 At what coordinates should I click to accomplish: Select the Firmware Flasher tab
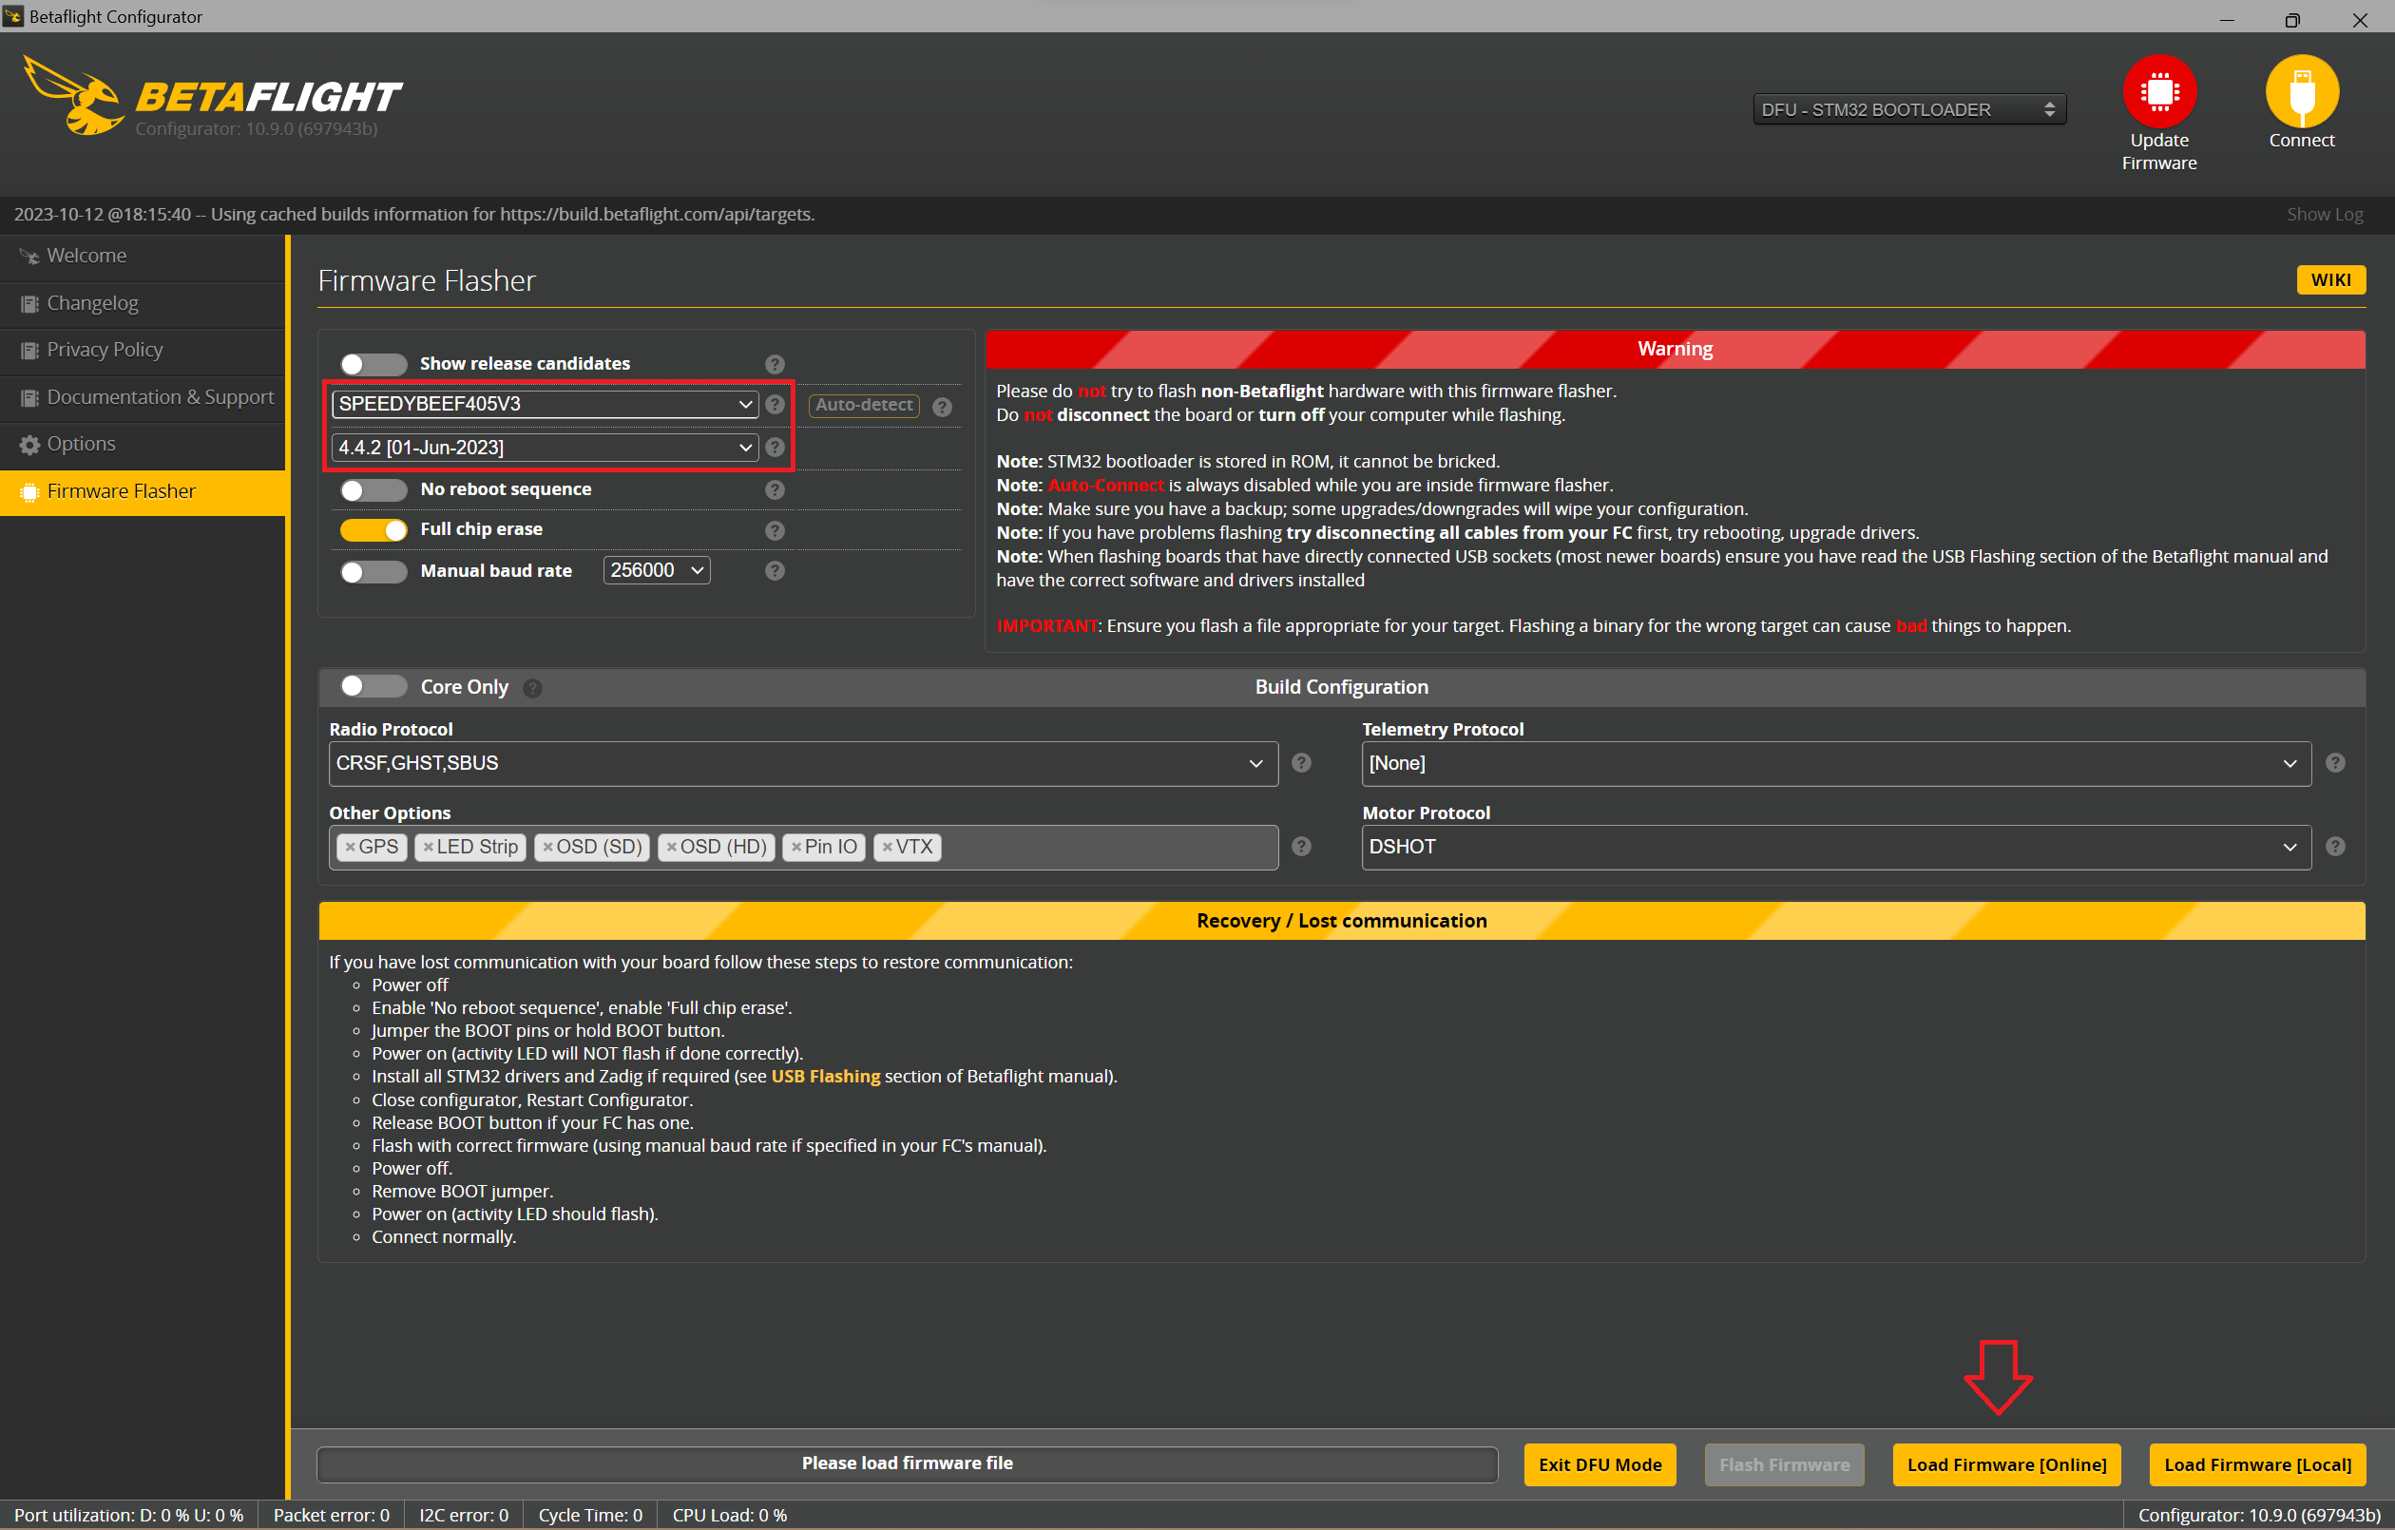coord(144,491)
